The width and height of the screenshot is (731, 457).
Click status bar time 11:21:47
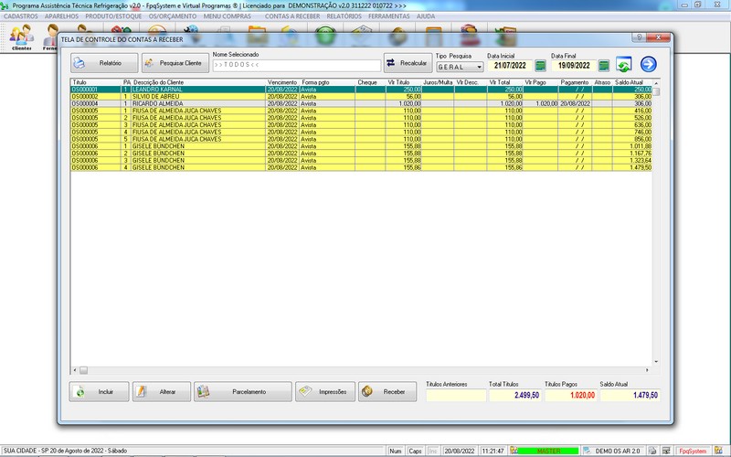point(493,451)
